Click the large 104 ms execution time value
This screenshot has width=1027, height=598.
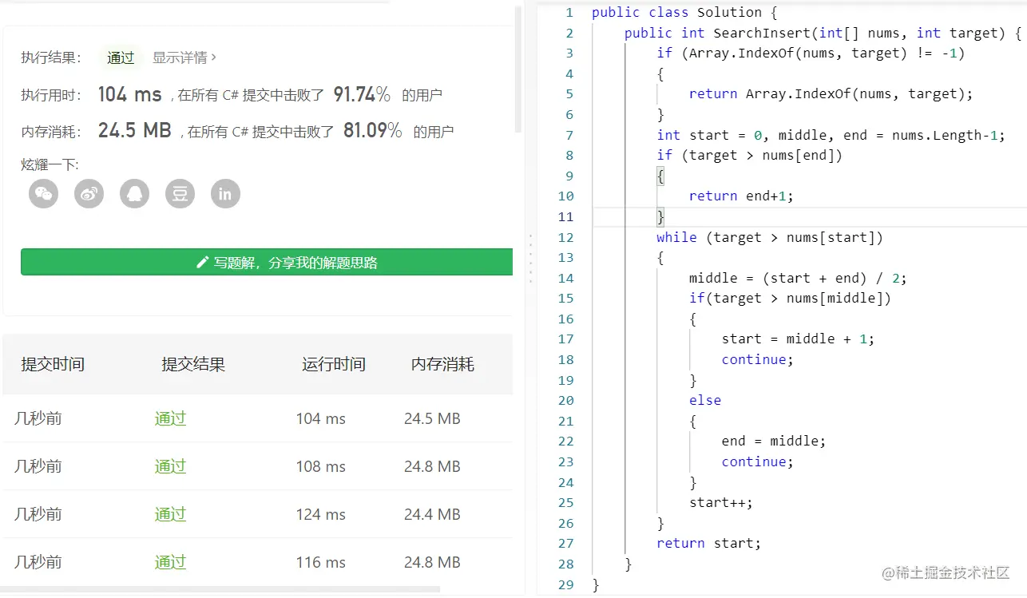tap(129, 94)
